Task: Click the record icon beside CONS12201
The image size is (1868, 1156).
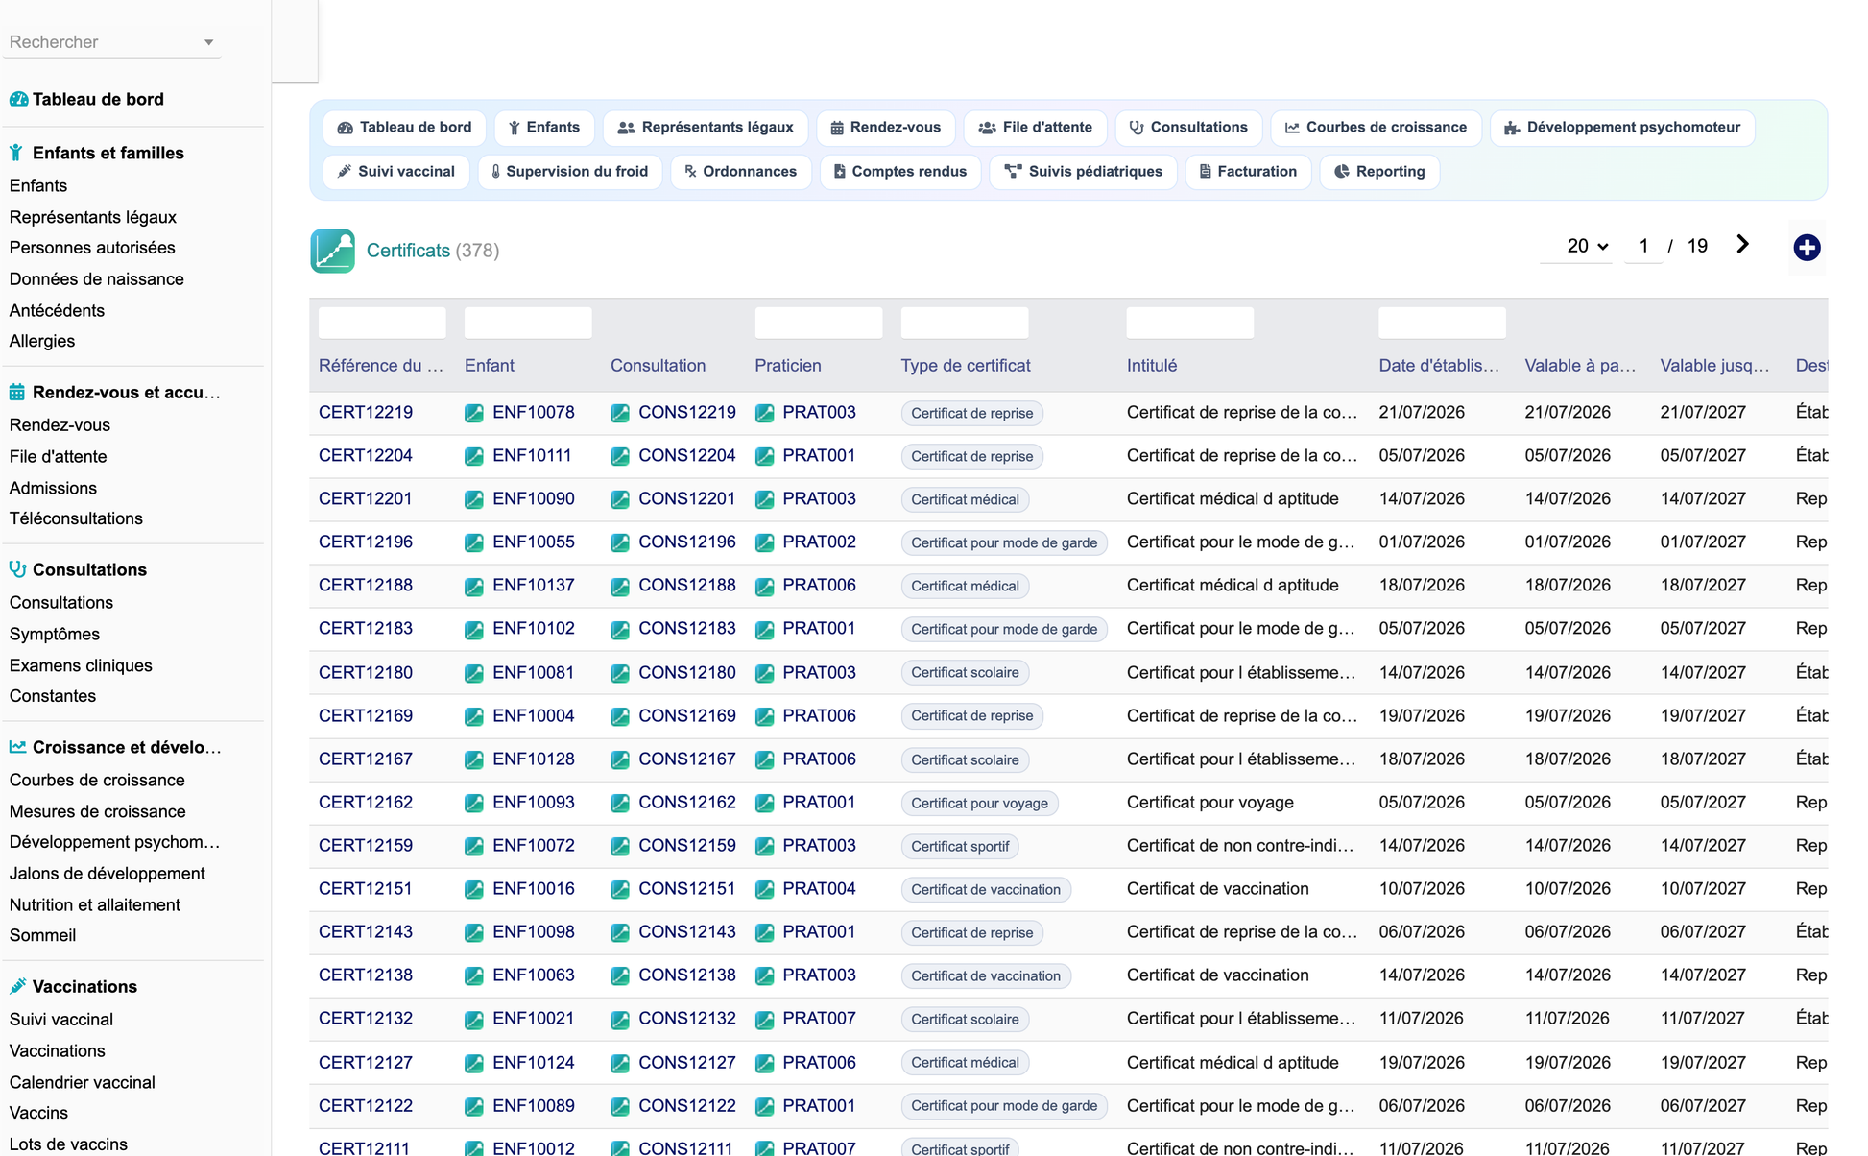Action: coord(620,499)
